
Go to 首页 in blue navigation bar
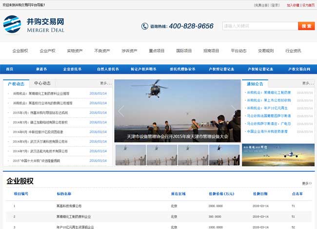9,69
